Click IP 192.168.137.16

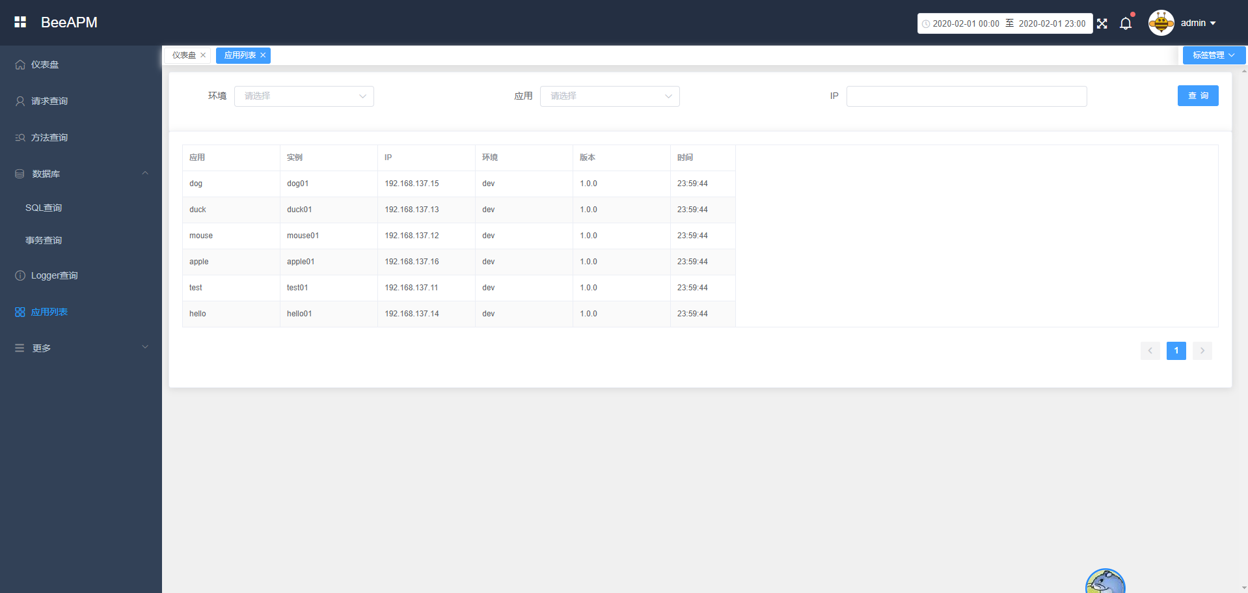point(412,262)
